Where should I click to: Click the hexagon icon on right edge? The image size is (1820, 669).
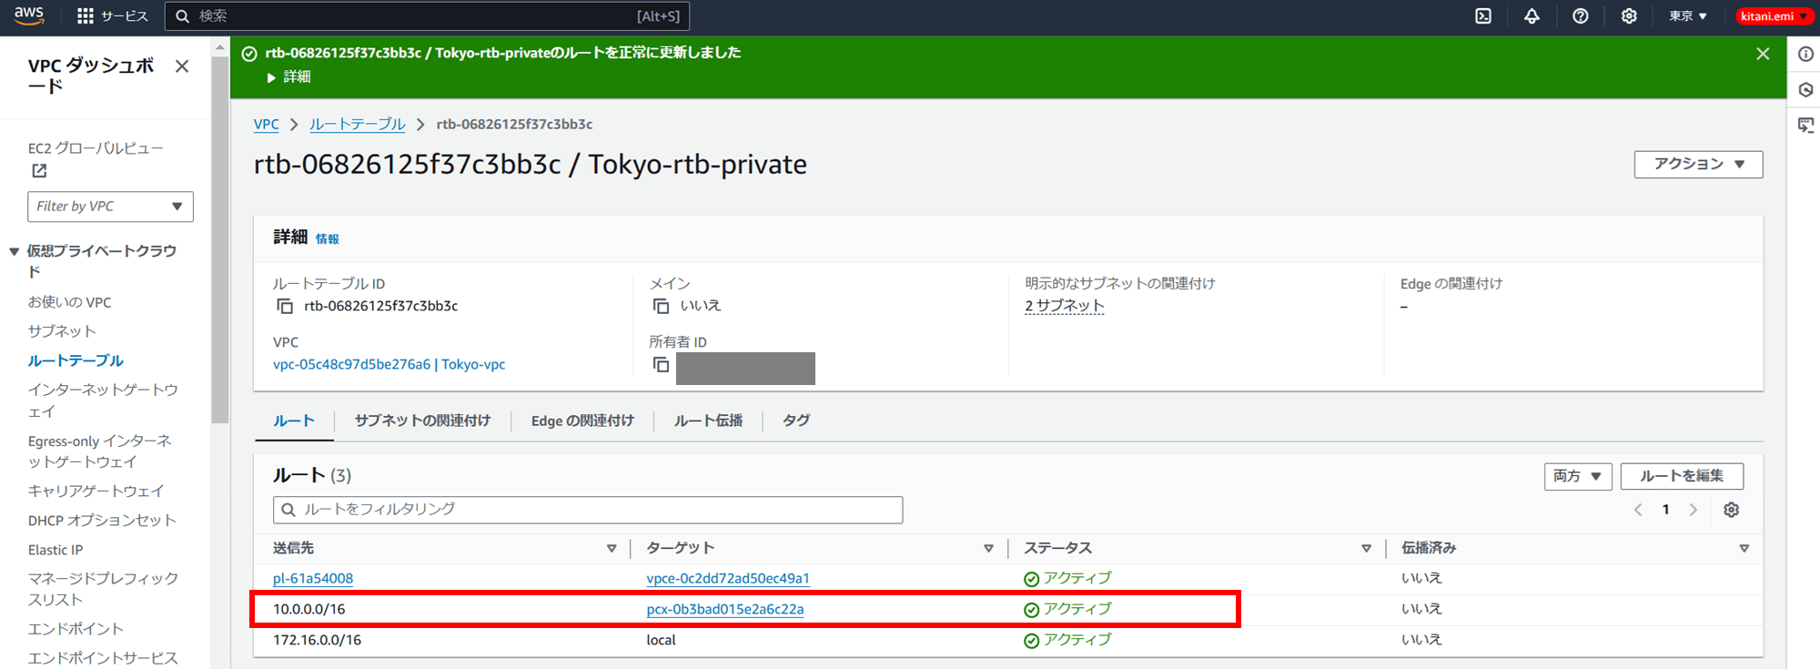click(x=1805, y=90)
